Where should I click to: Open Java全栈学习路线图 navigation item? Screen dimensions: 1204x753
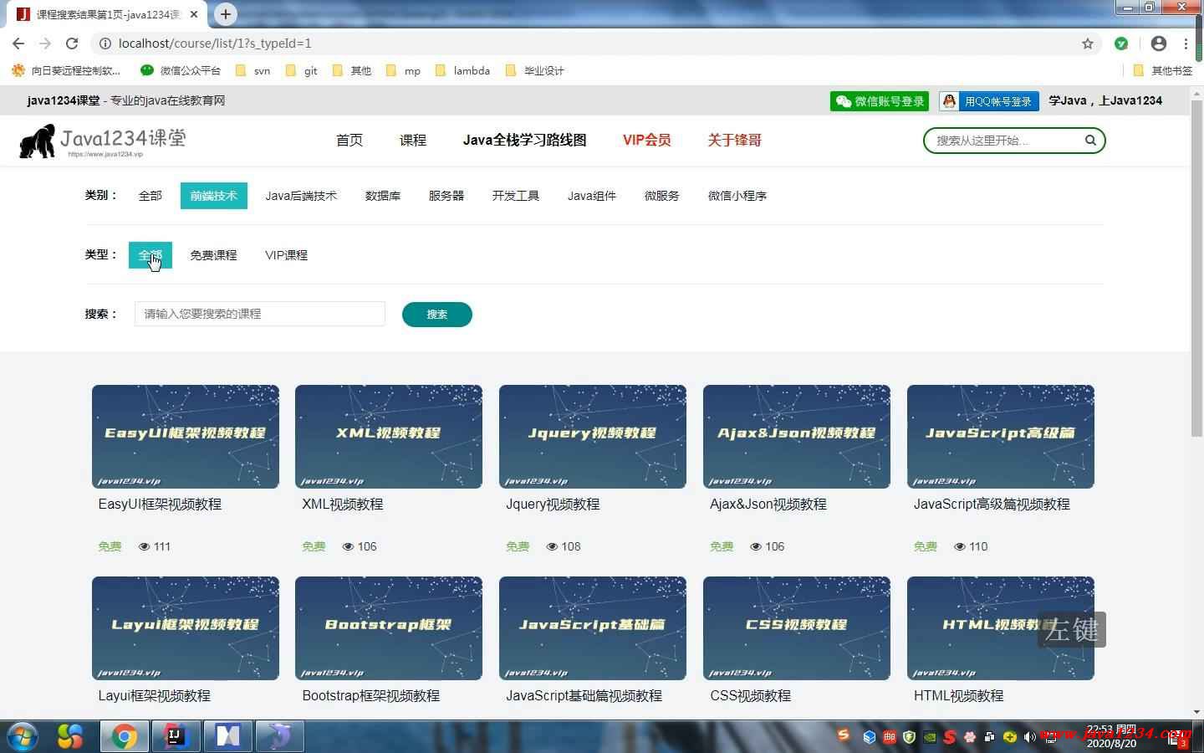pyautogui.click(x=525, y=141)
